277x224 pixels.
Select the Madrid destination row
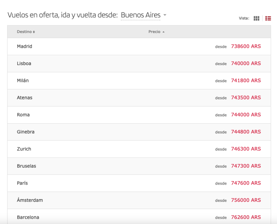pyautogui.click(x=25, y=46)
